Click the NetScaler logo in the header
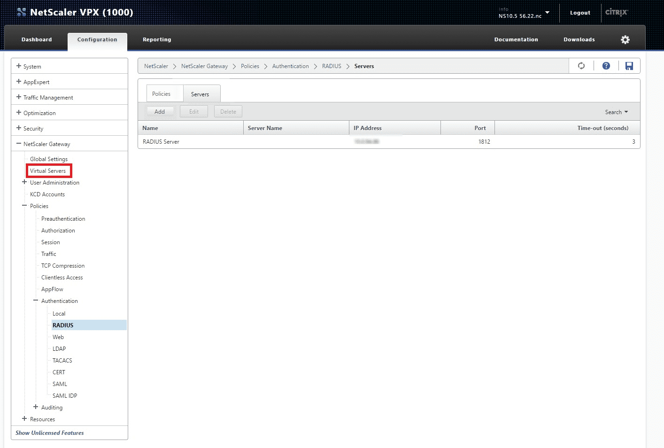 click(21, 11)
